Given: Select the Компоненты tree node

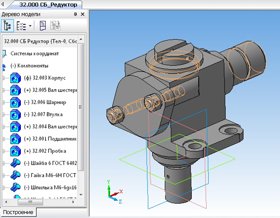Looking at the screenshot, I should coord(30,66).
